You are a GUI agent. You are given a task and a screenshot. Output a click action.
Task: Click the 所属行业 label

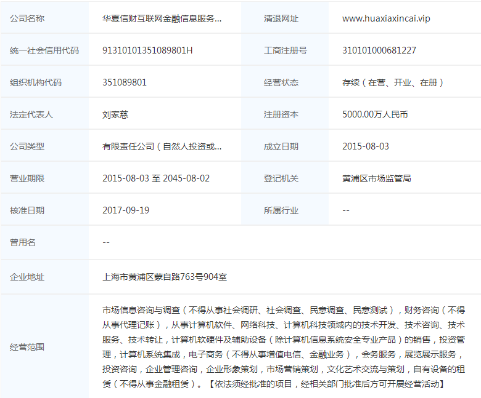pyautogui.click(x=281, y=210)
